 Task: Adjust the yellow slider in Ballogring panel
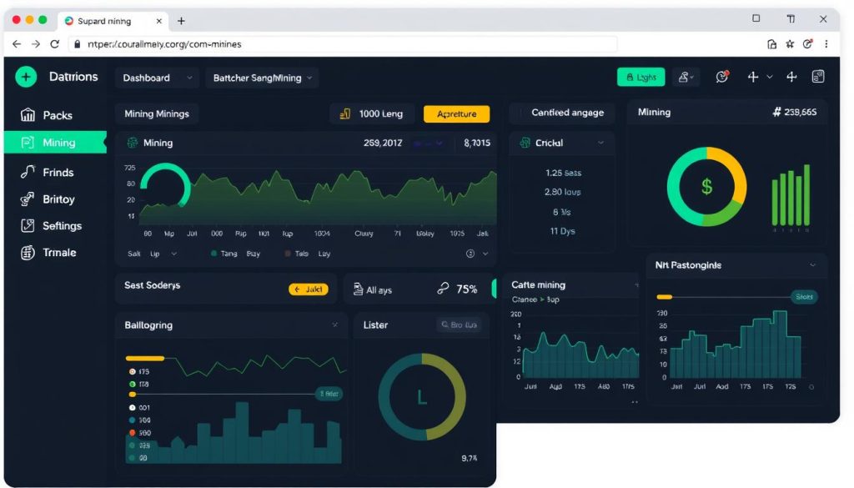pos(145,359)
